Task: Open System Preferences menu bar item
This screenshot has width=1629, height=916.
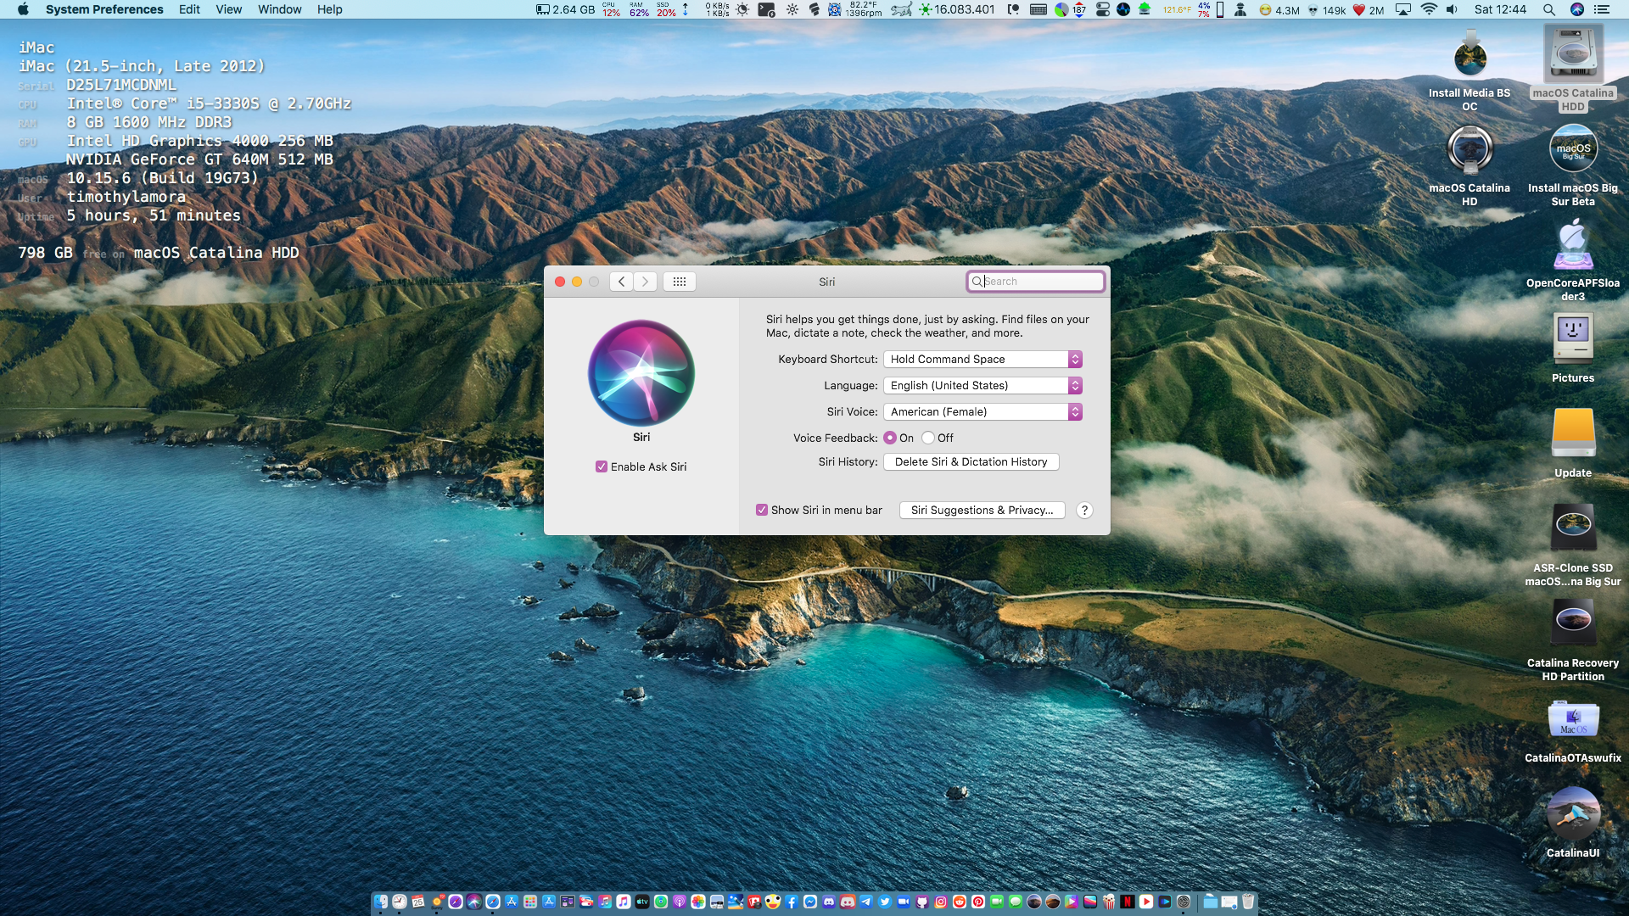Action: 103,9
